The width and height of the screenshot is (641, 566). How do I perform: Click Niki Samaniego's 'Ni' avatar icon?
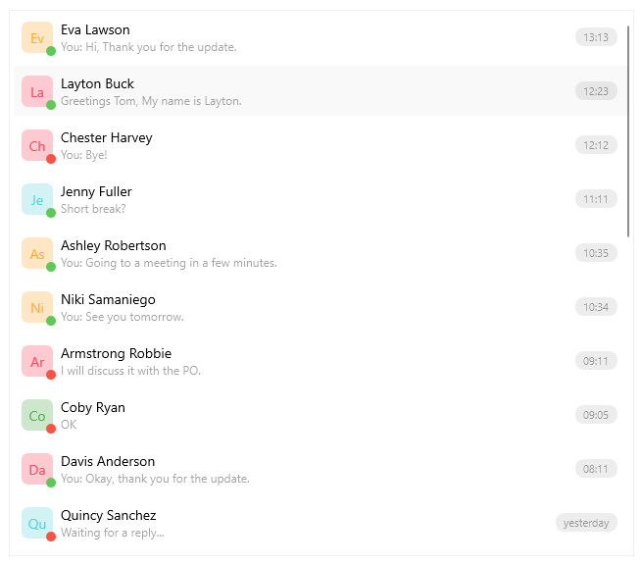coord(36,307)
